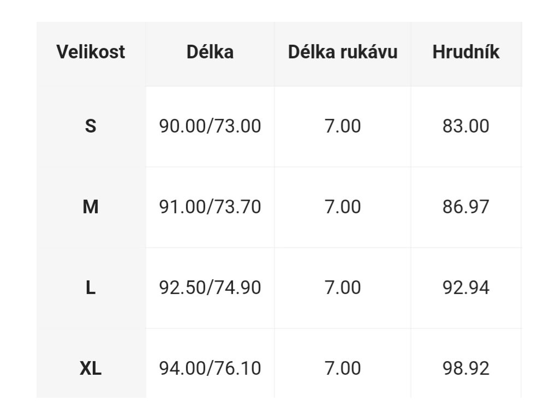Click the 92.94 chest value

(x=466, y=288)
